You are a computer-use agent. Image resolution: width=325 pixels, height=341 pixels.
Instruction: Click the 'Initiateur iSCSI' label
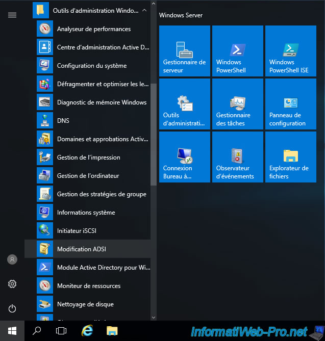[77, 231]
